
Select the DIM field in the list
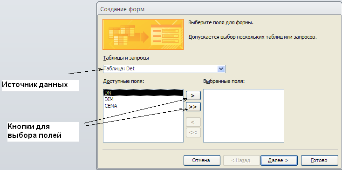pos(143,99)
